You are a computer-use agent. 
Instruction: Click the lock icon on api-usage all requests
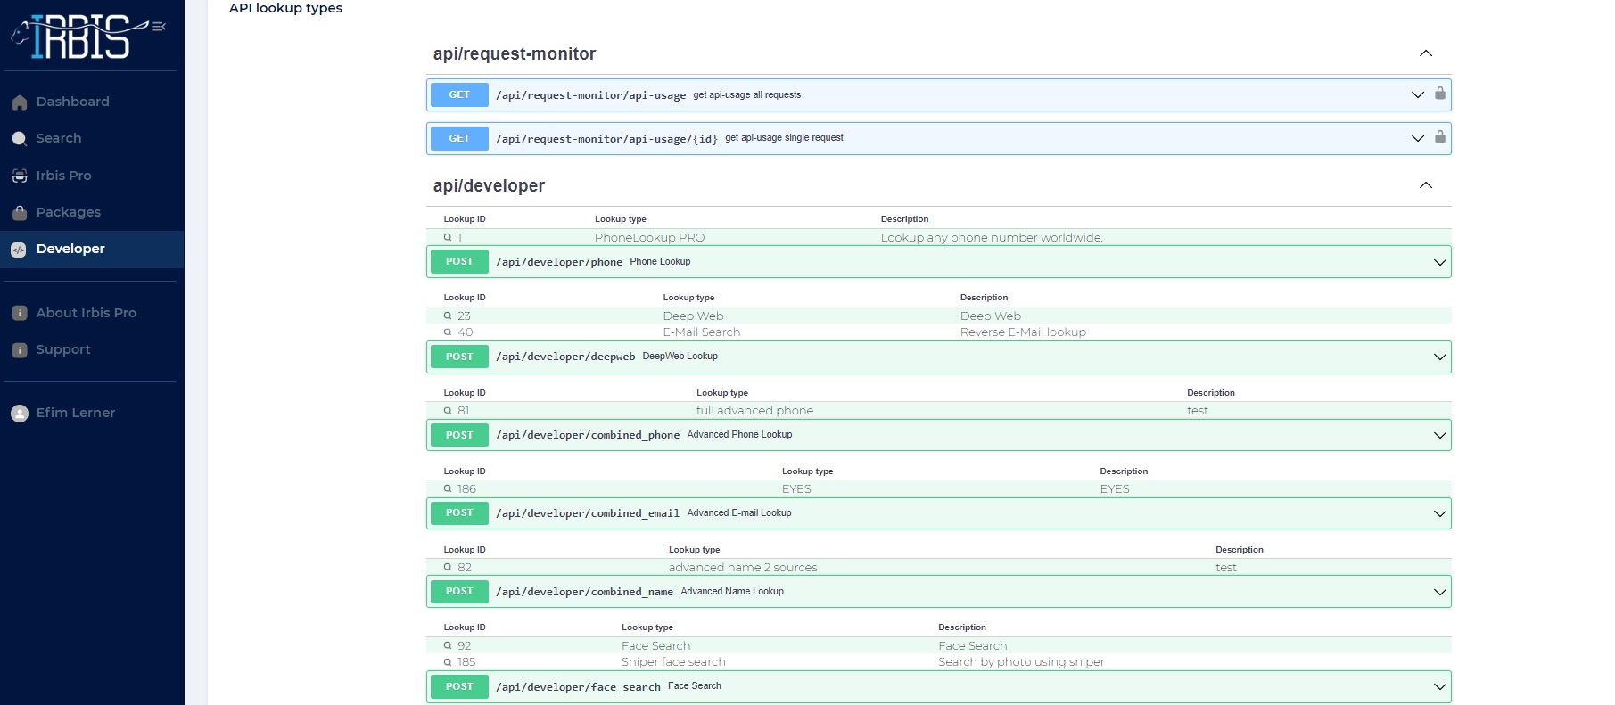(1439, 94)
